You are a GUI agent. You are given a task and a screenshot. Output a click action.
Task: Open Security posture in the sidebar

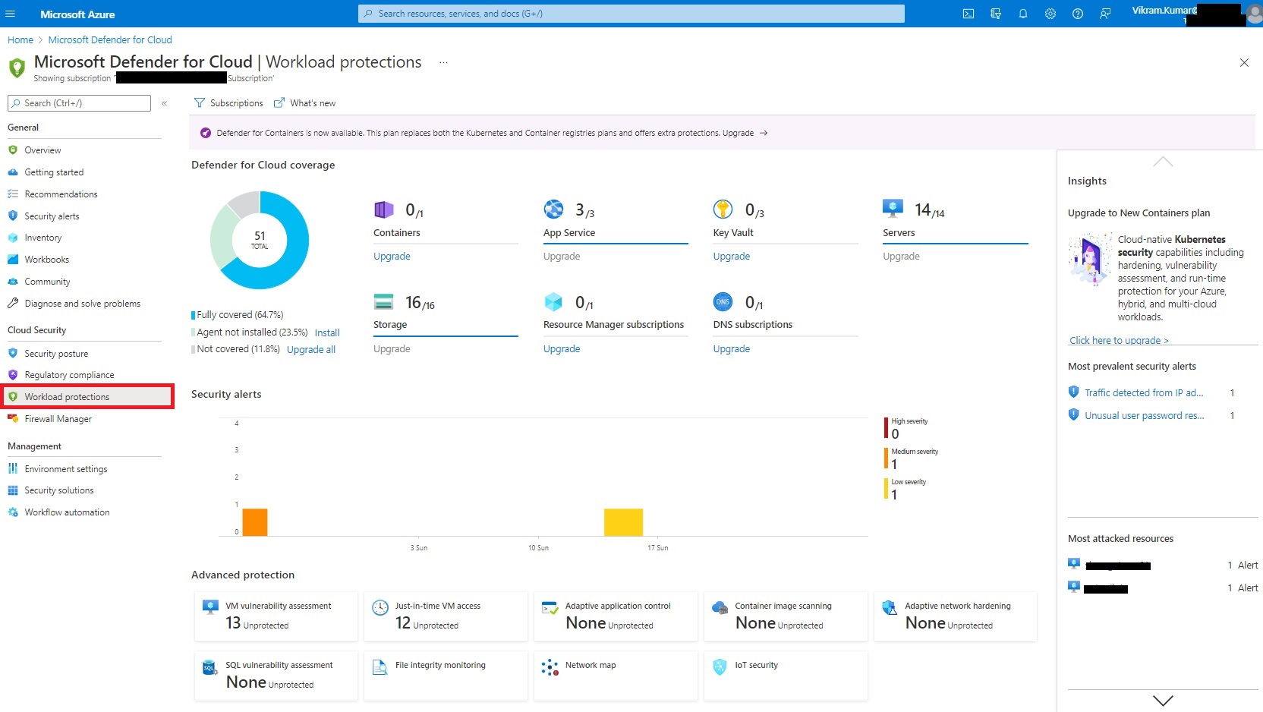[x=56, y=354]
